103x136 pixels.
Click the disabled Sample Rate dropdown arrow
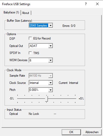[x=50, y=76]
